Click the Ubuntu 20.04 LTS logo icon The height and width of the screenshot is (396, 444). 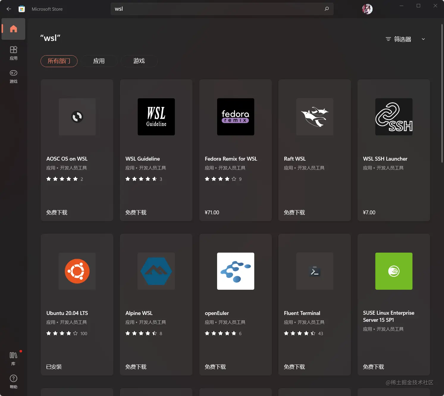click(77, 271)
